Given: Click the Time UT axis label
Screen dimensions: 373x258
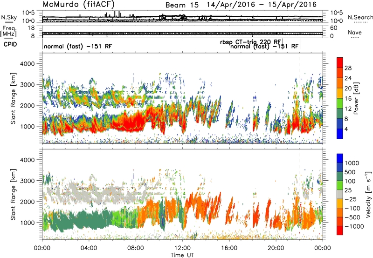Looking at the screenshot, I should tap(182, 255).
